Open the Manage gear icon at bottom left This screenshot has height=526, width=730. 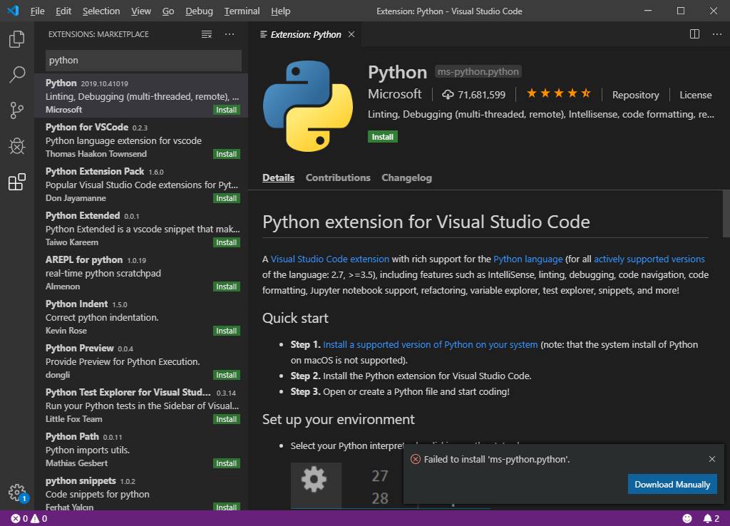pyautogui.click(x=16, y=492)
